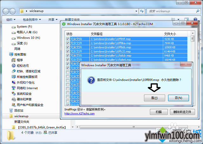Expand the address bar history dropdown

[136, 11]
